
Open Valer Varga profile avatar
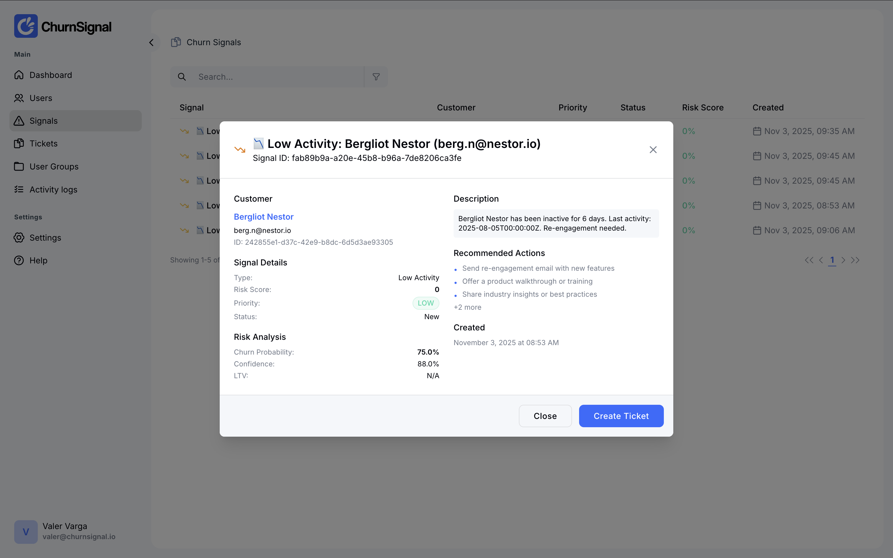[x=26, y=532]
